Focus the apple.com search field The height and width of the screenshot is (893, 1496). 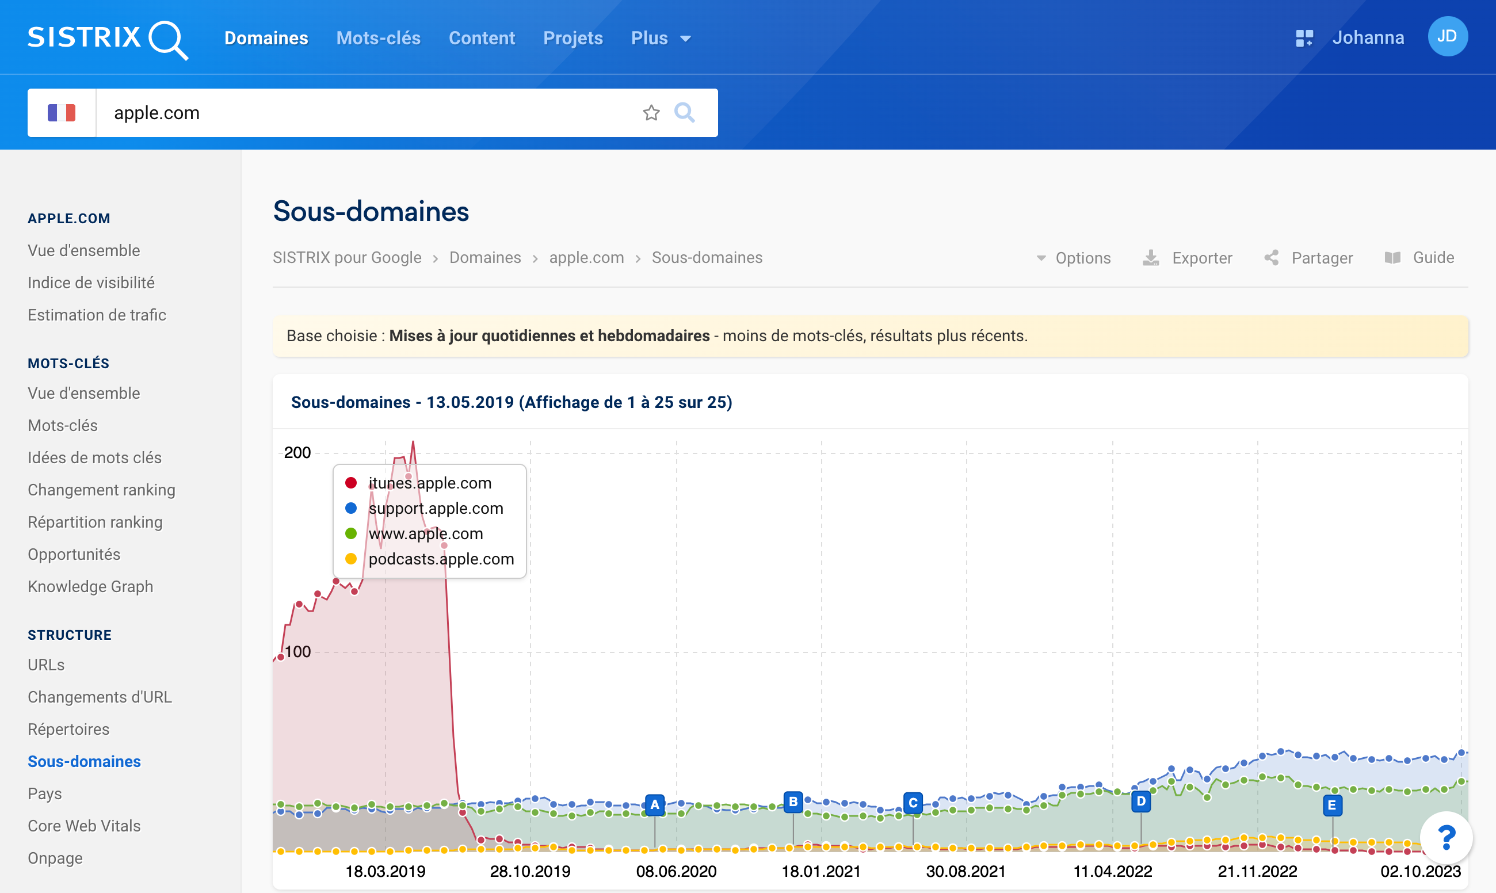click(367, 113)
